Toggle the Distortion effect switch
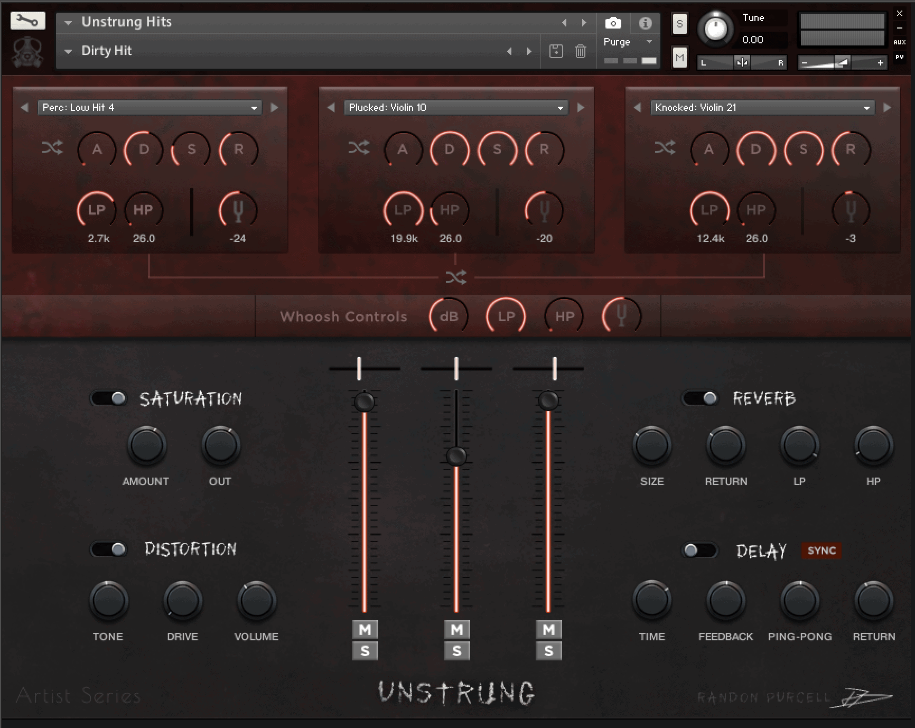 tap(109, 549)
